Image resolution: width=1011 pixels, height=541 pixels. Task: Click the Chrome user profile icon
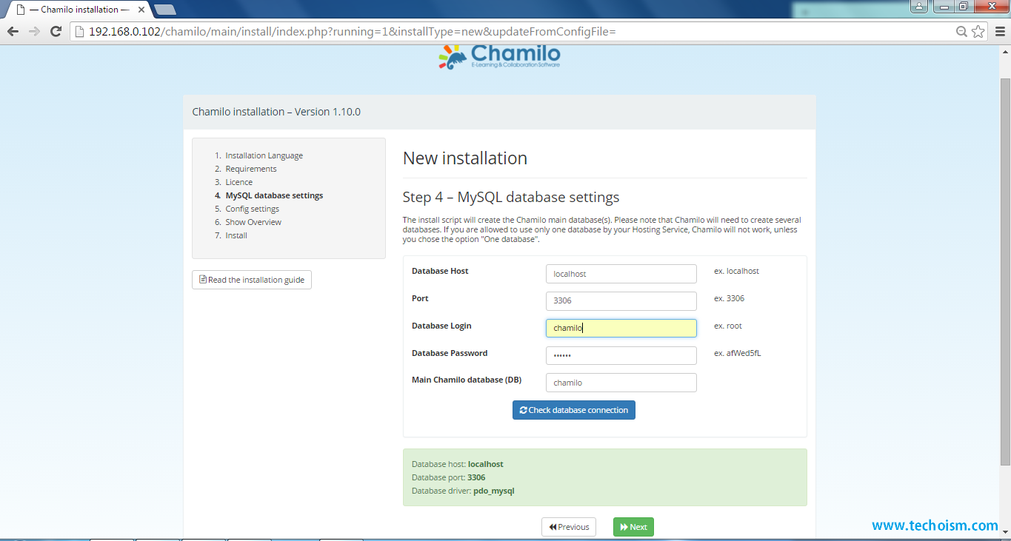919,7
